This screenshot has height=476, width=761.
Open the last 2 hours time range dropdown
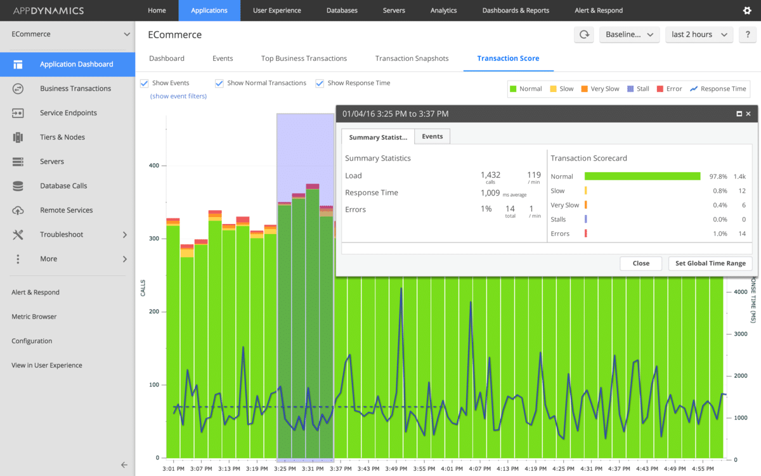(698, 35)
